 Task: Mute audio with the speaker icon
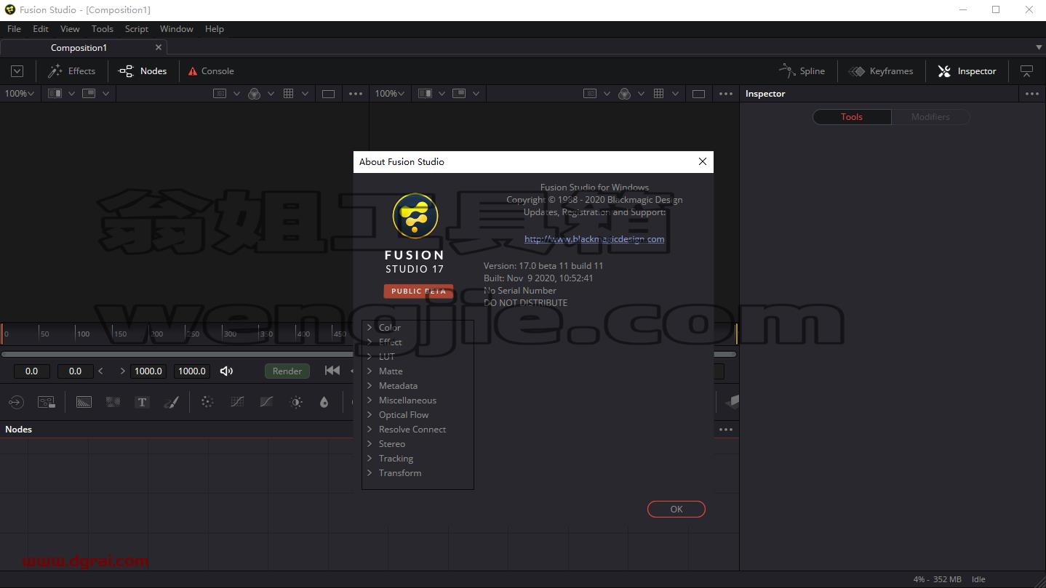[227, 371]
